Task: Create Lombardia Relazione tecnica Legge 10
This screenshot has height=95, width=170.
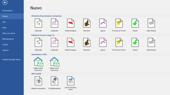Action: point(54,44)
